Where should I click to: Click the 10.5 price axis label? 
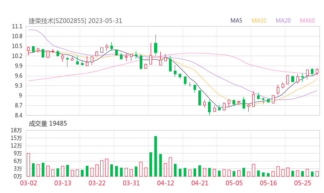17,46
